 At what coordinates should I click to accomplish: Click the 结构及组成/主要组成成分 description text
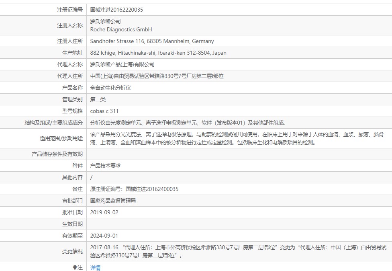(188, 123)
